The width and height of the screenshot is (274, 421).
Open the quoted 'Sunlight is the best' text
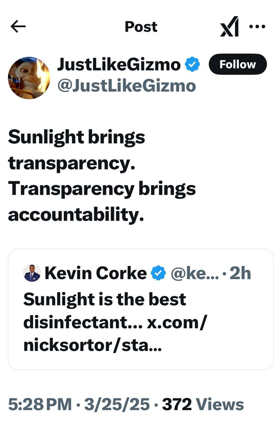click(x=105, y=299)
